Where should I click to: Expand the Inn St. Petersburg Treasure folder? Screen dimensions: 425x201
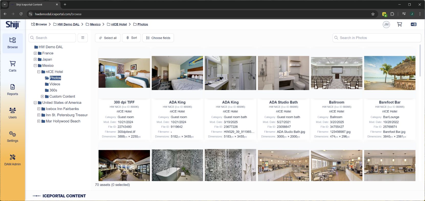[x=39, y=115]
